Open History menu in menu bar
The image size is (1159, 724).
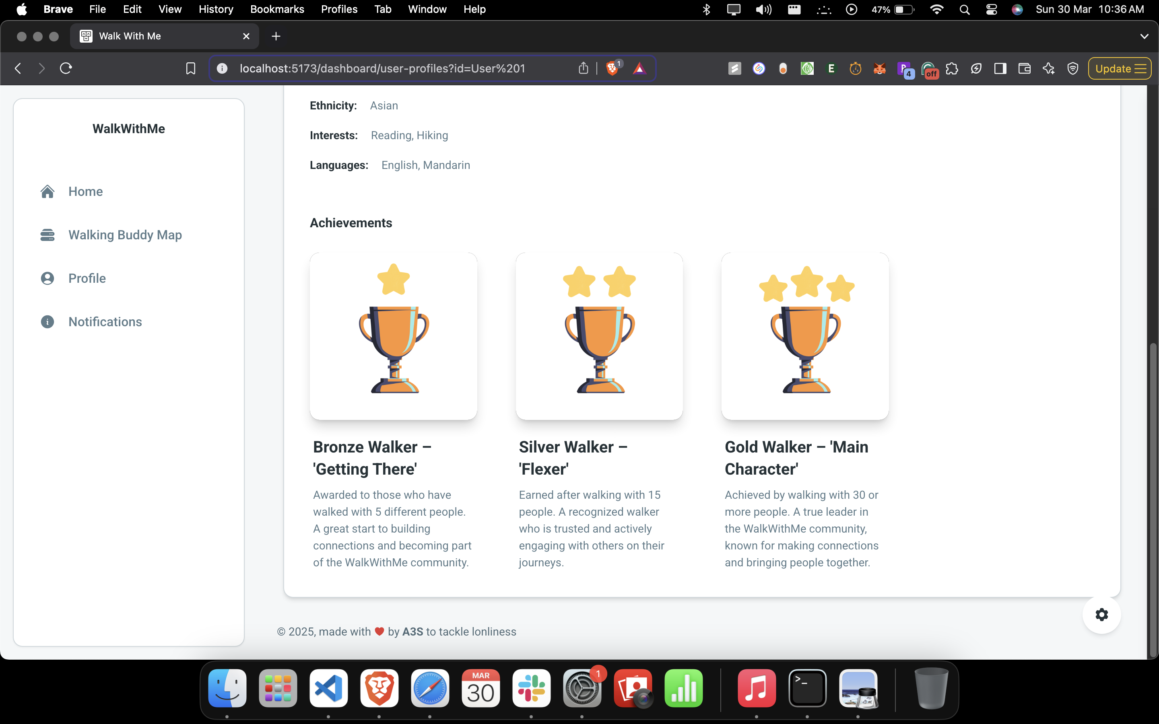click(x=216, y=10)
